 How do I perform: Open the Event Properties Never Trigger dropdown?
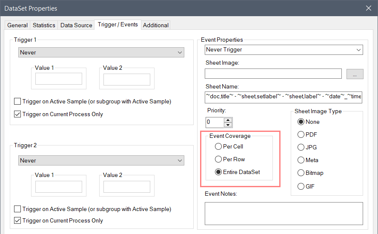coord(283,50)
